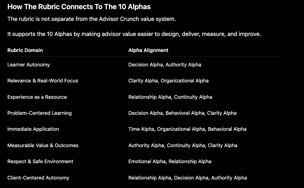This screenshot has width=304, height=188.
Task: Select Relationship Alpha, Decision Alpha, Authority Alpha
Action: pos(188,178)
